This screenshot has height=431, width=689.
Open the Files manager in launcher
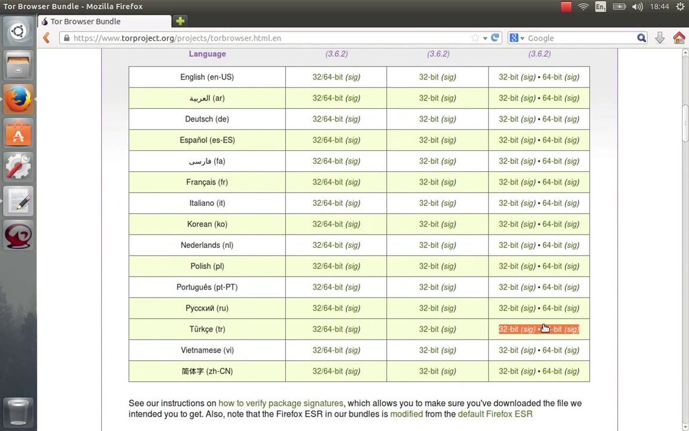click(x=18, y=66)
